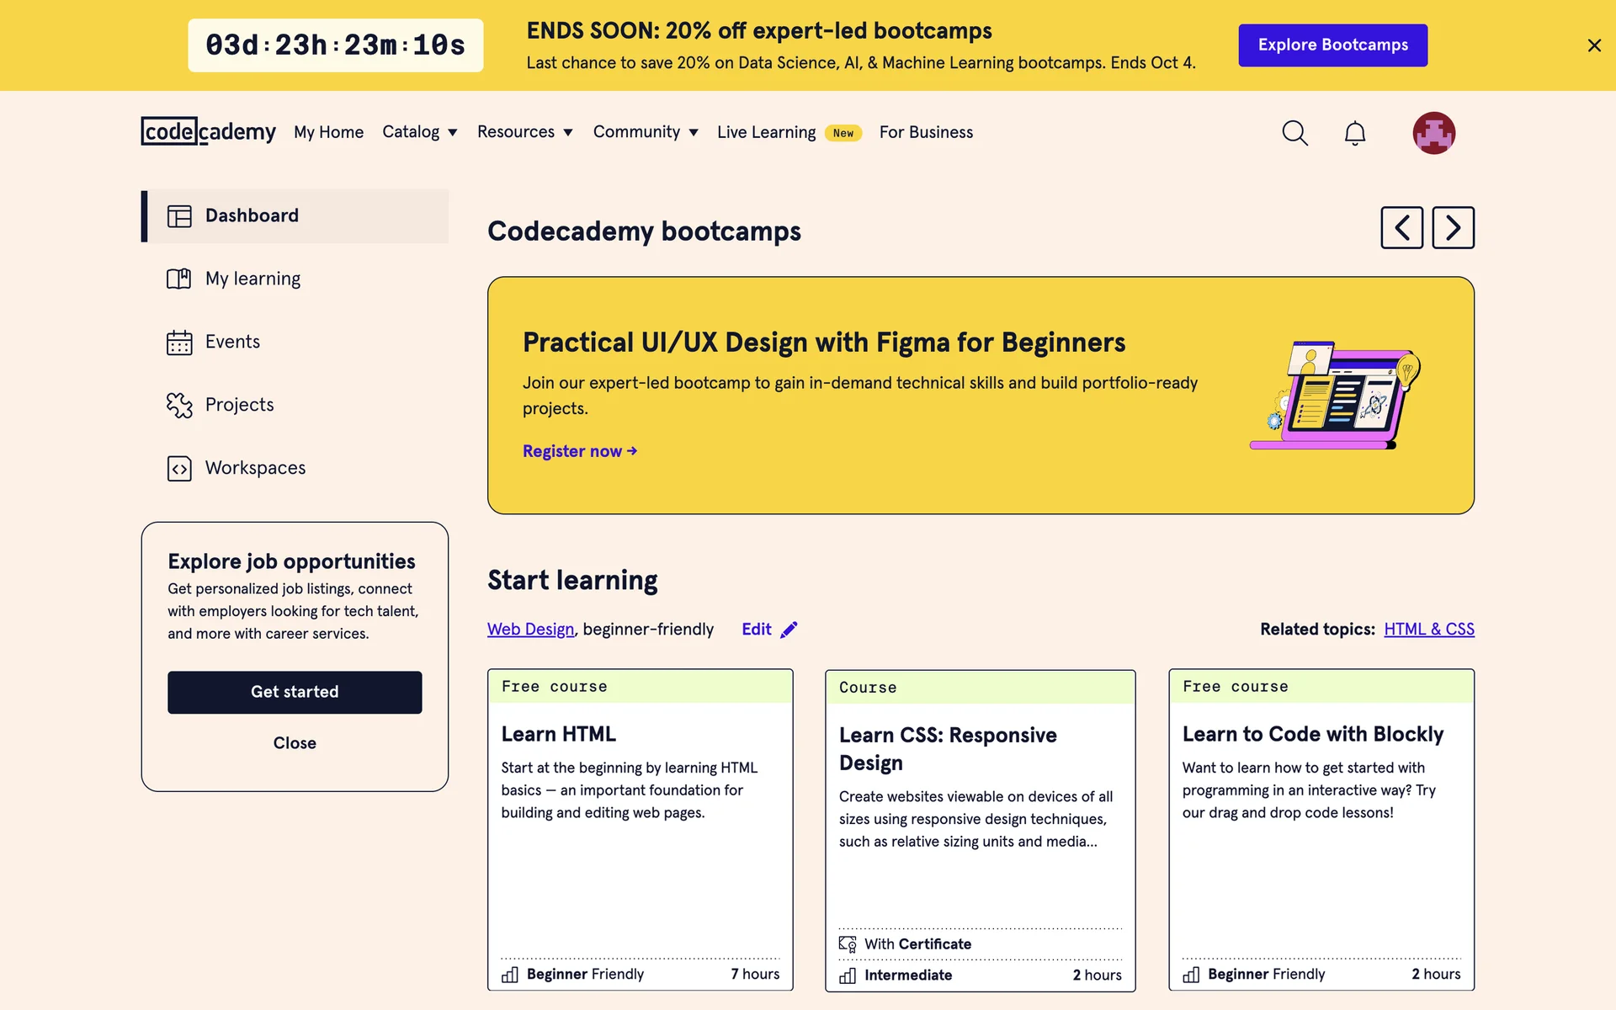Follow the Register now link
Viewport: 1616px width, 1010px height.
(x=579, y=451)
